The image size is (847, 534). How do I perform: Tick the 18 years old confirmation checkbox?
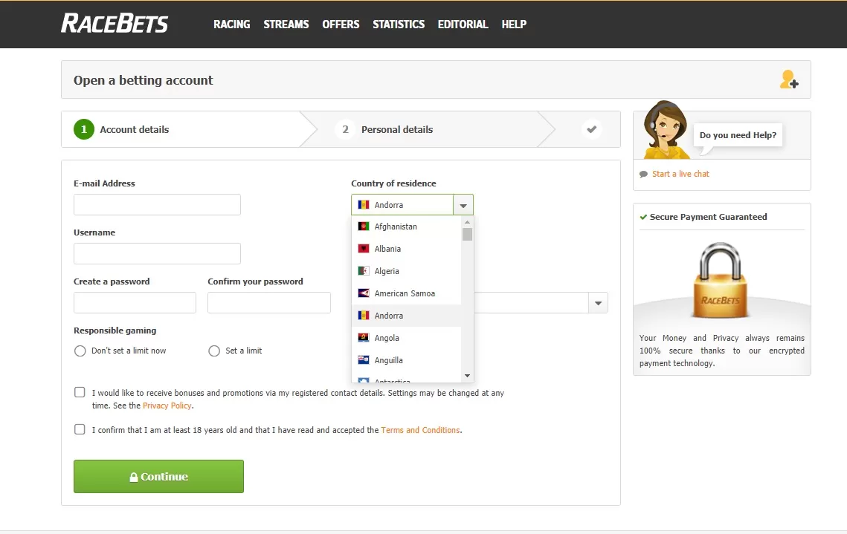80,429
